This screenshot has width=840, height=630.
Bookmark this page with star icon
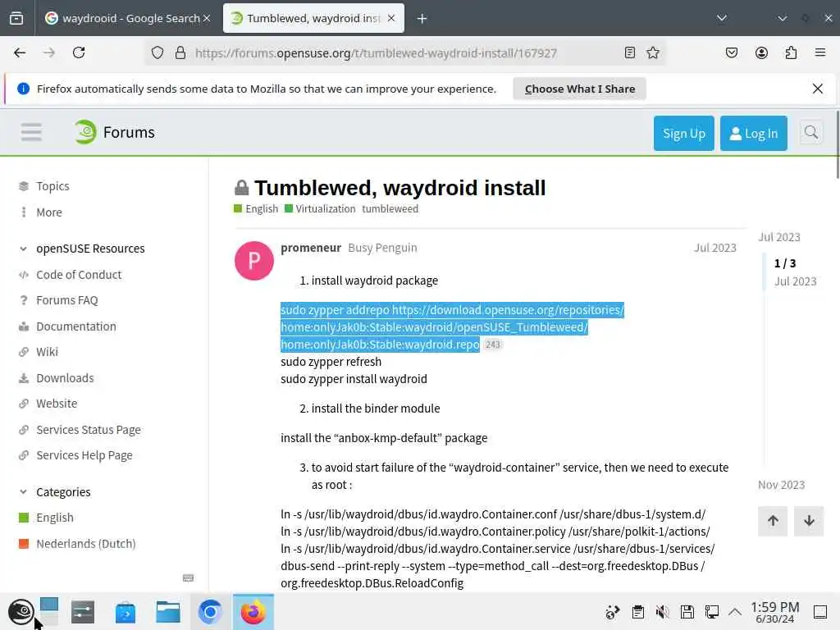pyautogui.click(x=652, y=52)
